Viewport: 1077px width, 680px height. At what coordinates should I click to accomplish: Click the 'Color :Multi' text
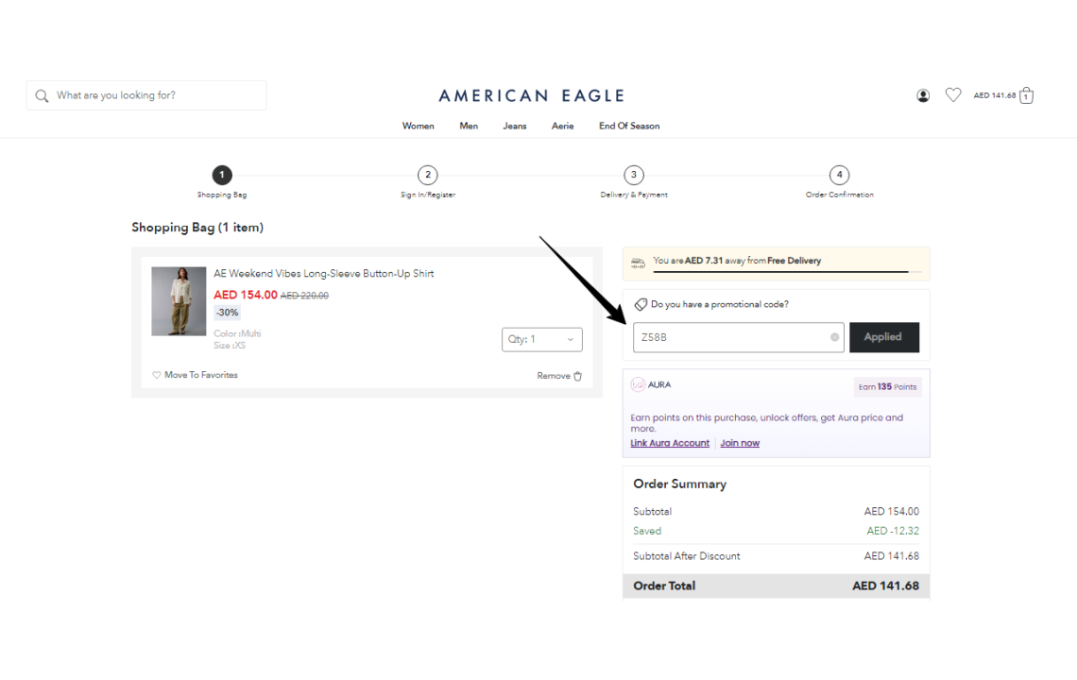237,333
